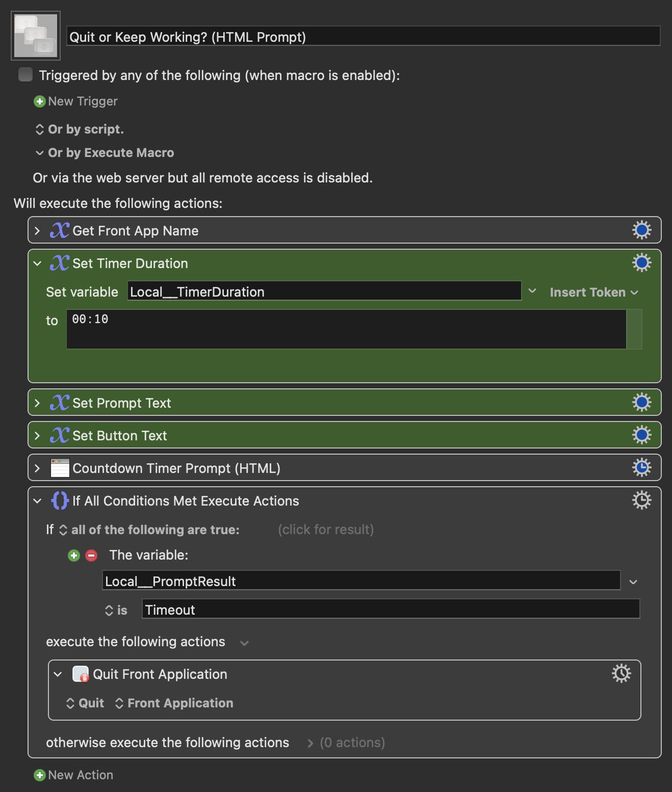Add a condition with the green plus
This screenshot has height=792, width=672.
[74, 556]
